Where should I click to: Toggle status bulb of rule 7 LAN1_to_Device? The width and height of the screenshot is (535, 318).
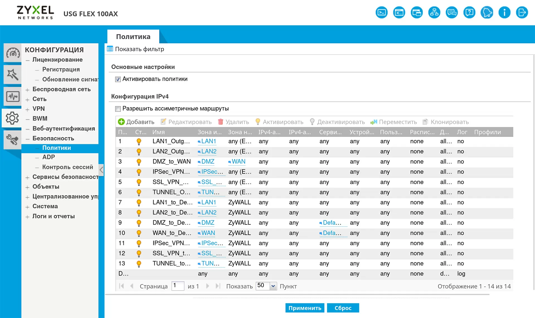(139, 202)
